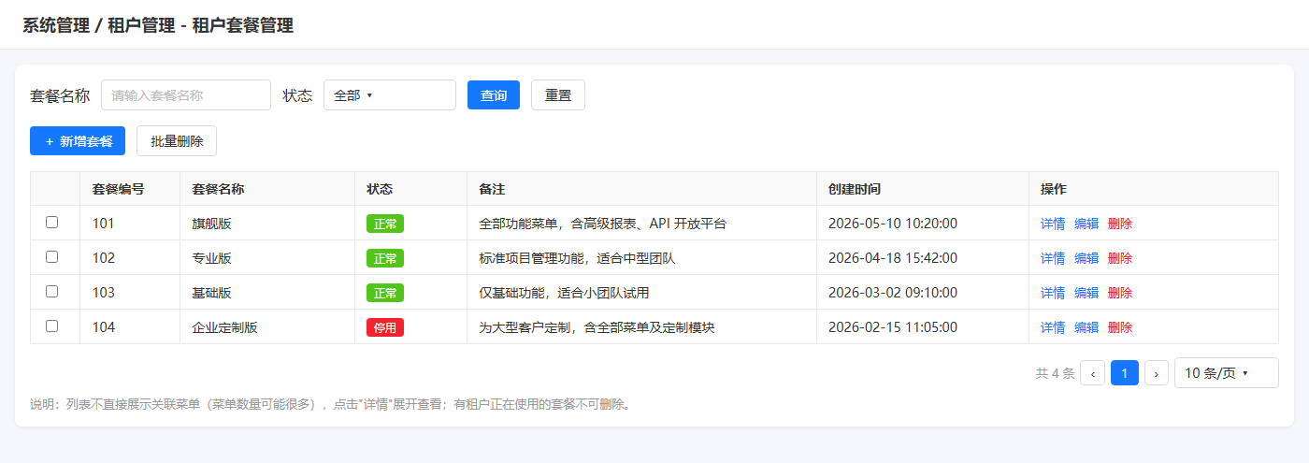Click creation time 2026-03-02 09:10:00
The image size is (1309, 463).
(893, 293)
